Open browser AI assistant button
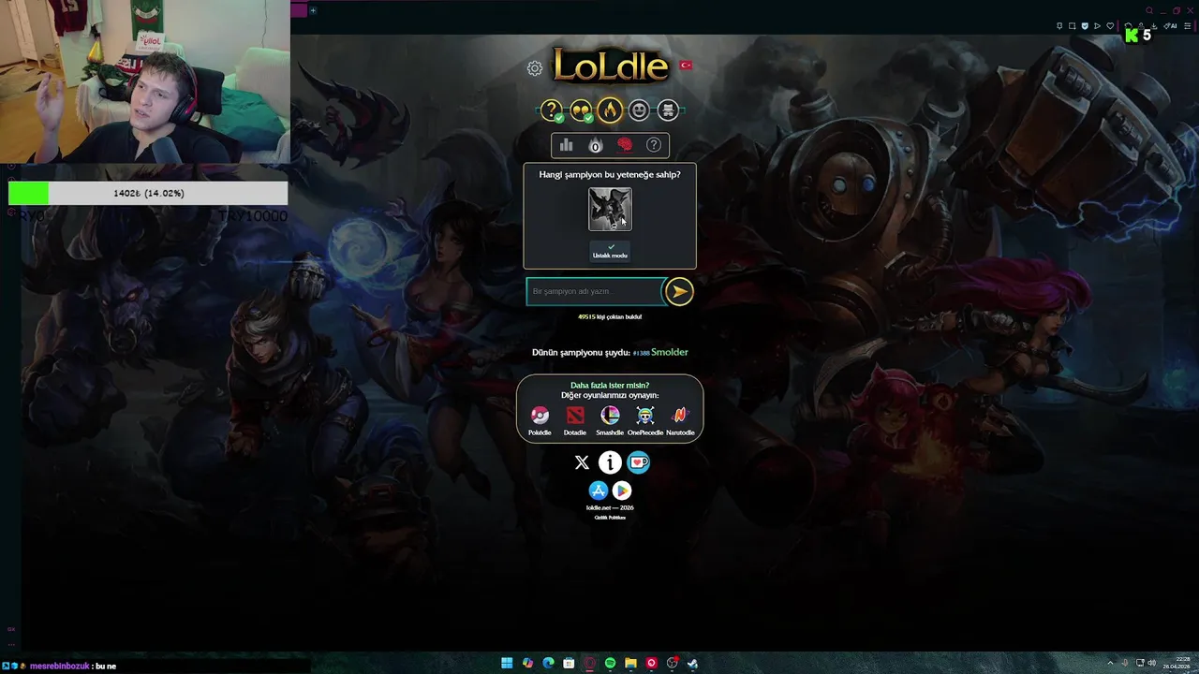 1170,26
